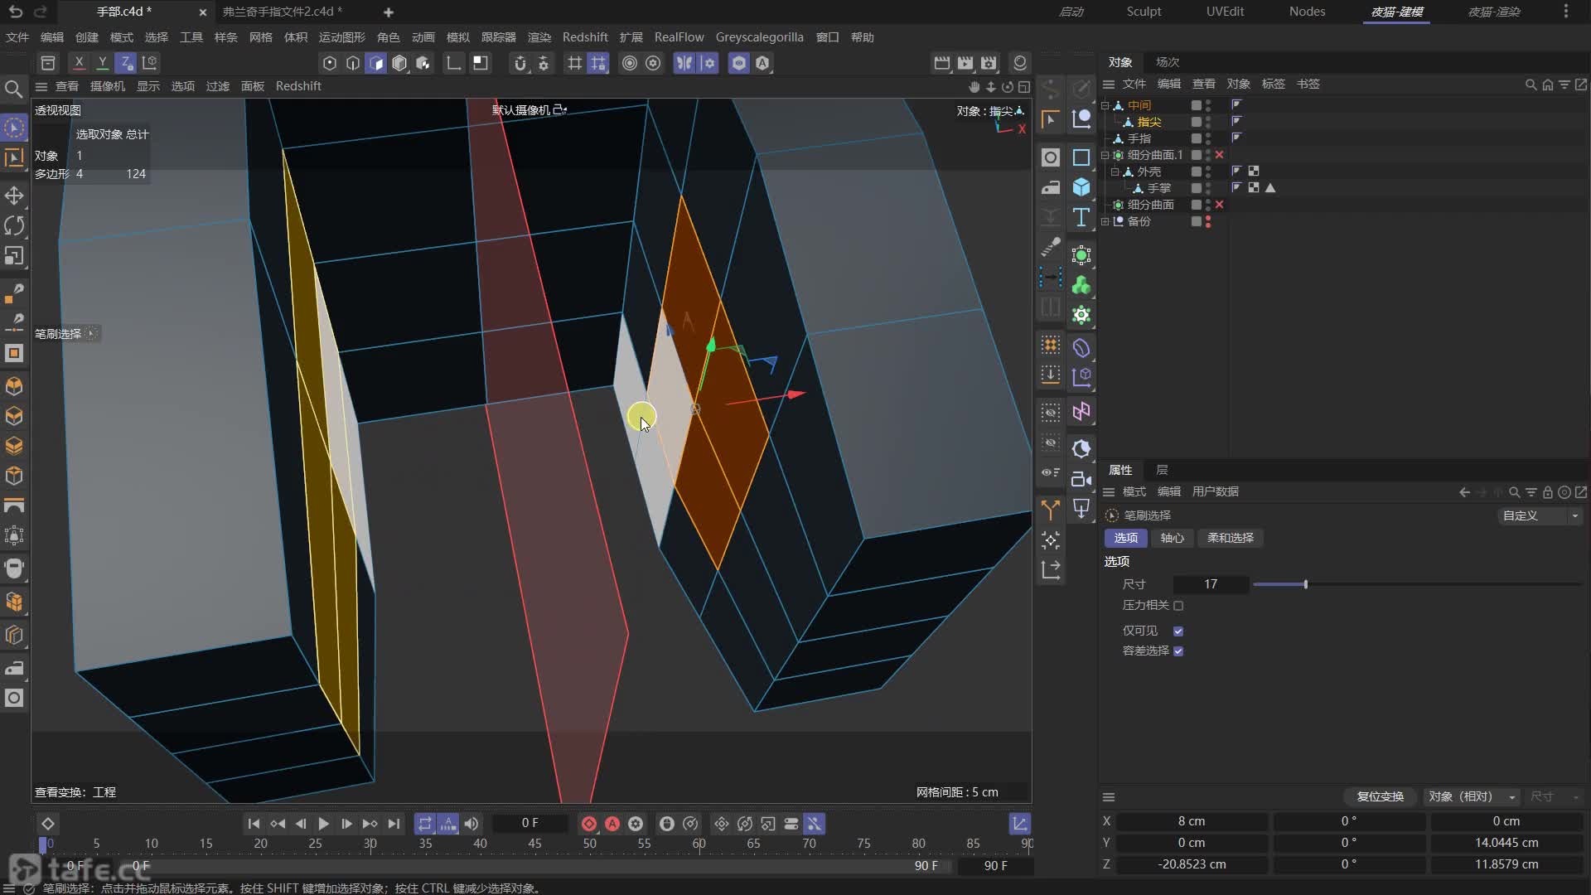The width and height of the screenshot is (1591, 895).
Task: Go to the start of animation
Action: click(254, 824)
